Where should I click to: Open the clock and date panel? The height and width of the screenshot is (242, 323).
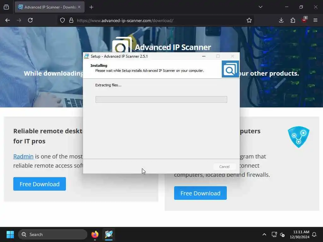click(x=300, y=234)
